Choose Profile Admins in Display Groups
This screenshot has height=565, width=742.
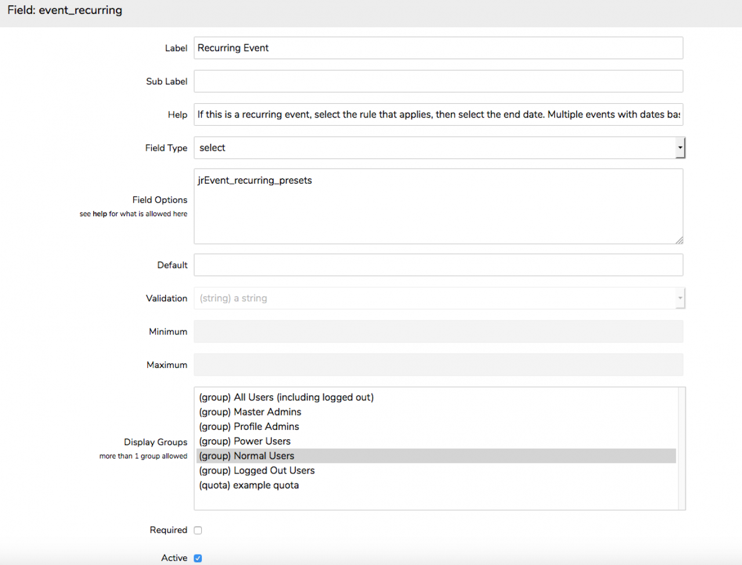[x=249, y=427]
